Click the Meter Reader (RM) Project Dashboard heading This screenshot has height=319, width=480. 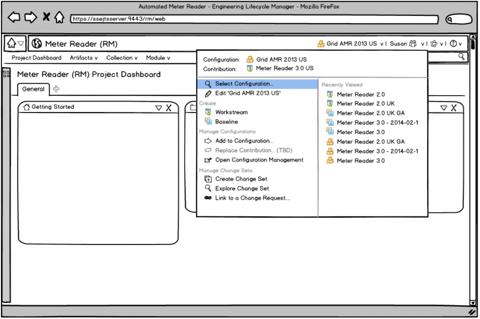(x=89, y=75)
